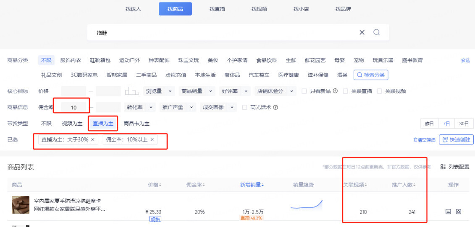This screenshot has width=475, height=227.
Task: Click the 佣金率 minimum input field
Action: 74,108
